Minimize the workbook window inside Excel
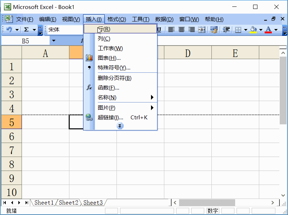The width and height of the screenshot is (288, 215). (265, 20)
